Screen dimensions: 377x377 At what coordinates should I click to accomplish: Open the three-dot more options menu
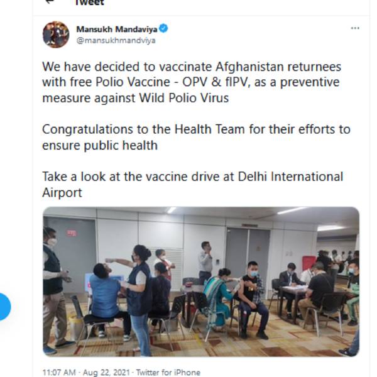click(x=355, y=28)
